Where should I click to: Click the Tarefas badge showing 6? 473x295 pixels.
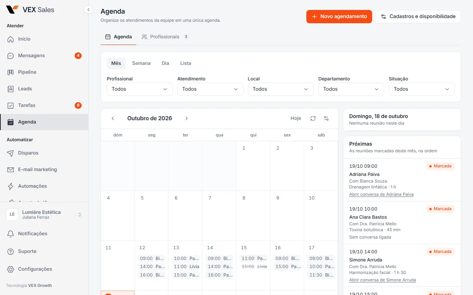(78, 105)
